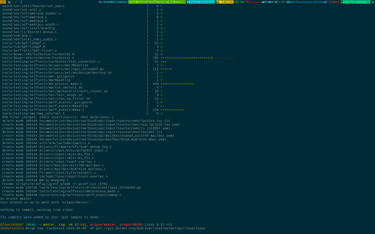375x234 pixels.
Task: Click the green disk read/write status block
Action: 157,2
